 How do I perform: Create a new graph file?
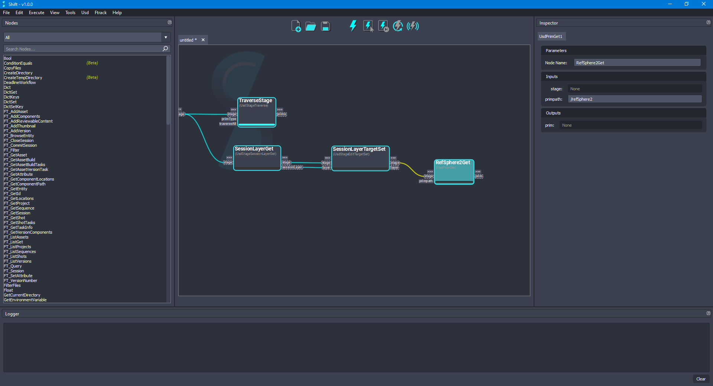point(296,26)
